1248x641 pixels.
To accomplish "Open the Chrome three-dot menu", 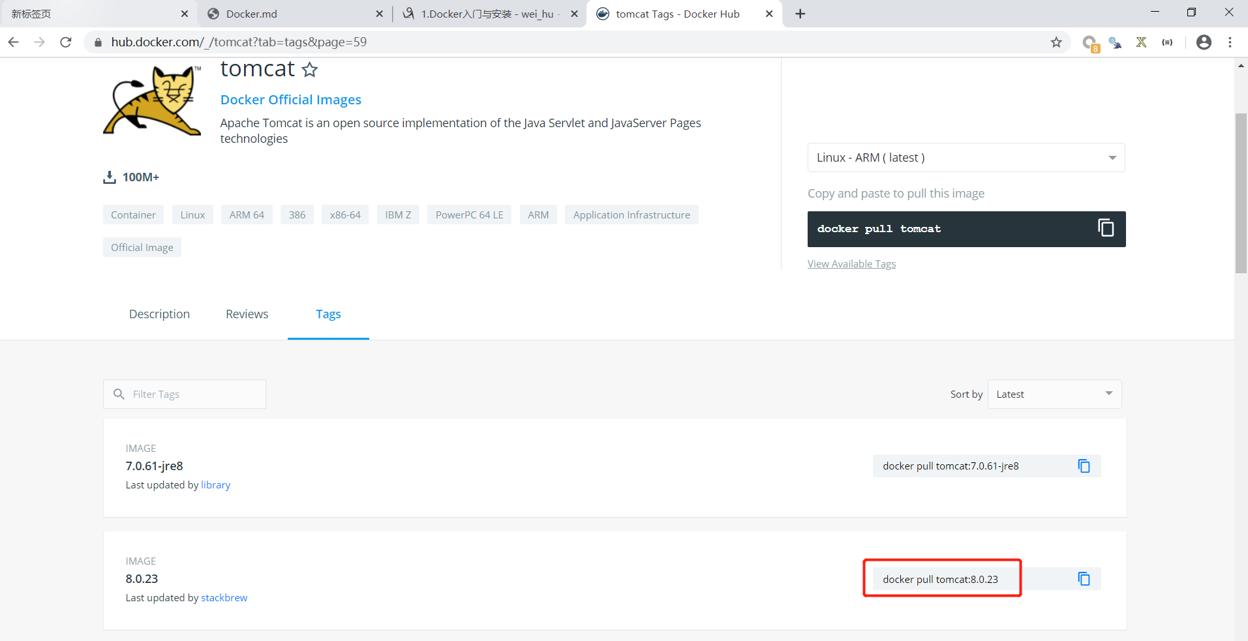I will click(1230, 42).
